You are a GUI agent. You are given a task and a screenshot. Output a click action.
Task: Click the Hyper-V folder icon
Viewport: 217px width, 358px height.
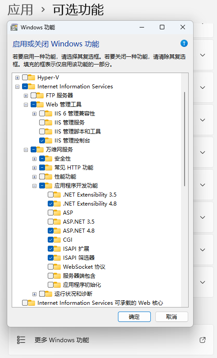pyautogui.click(x=32, y=78)
